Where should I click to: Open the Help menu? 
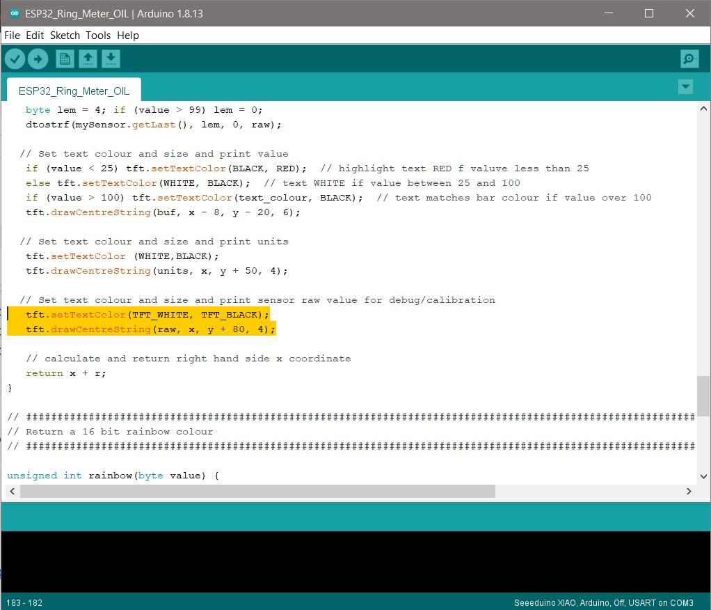tap(127, 35)
